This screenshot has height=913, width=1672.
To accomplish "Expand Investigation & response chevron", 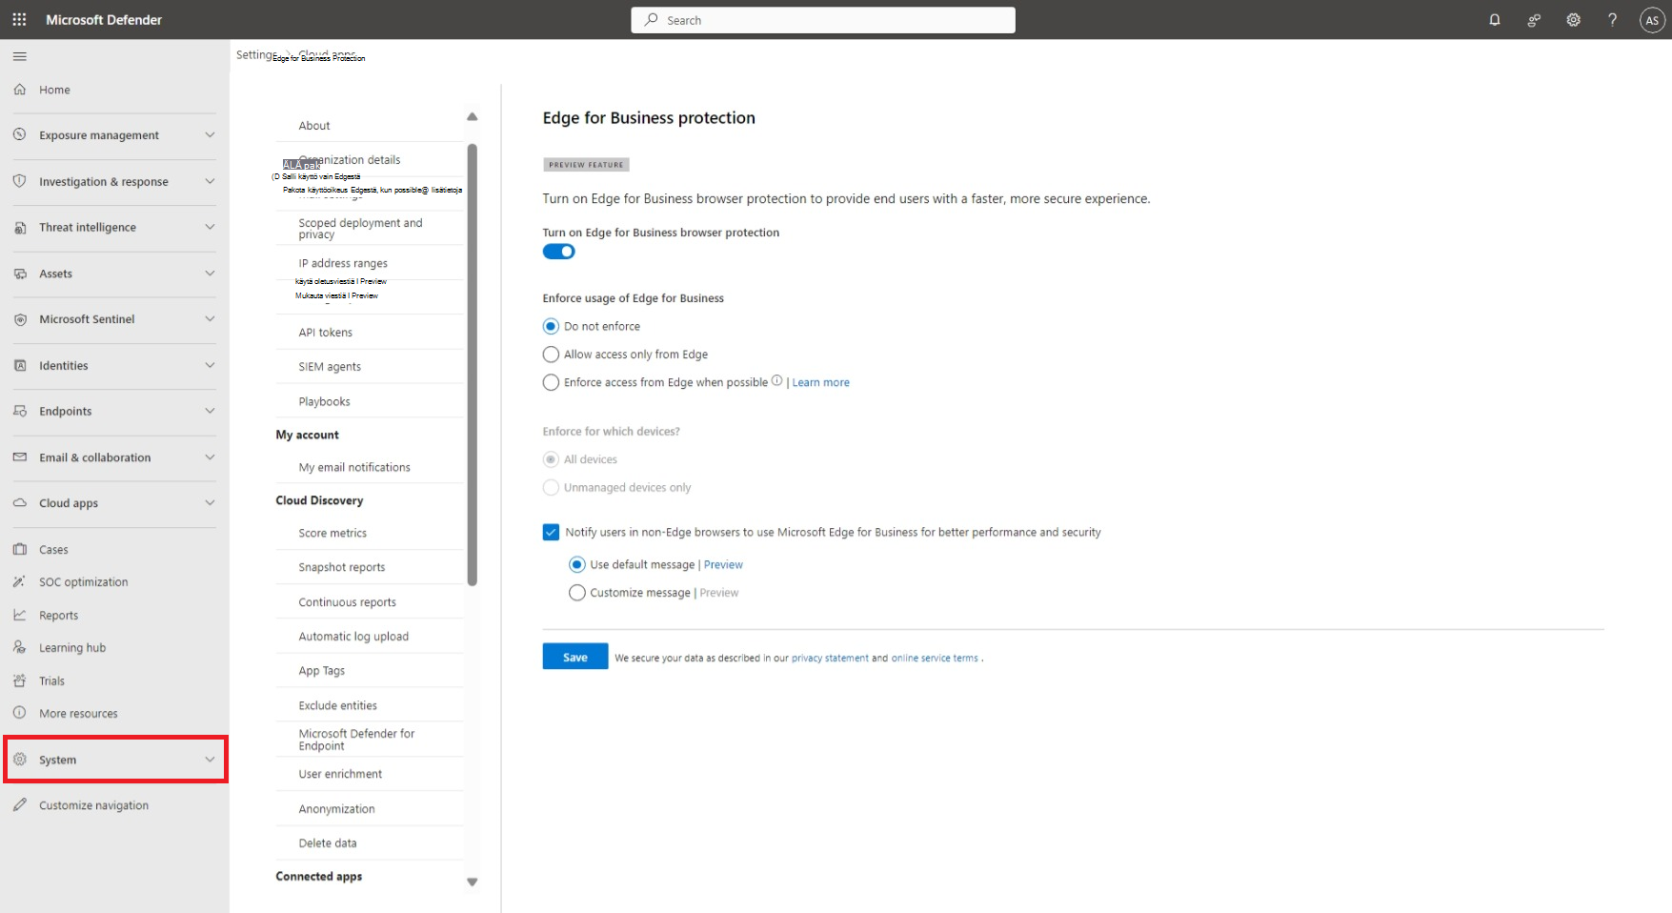I will (x=210, y=181).
